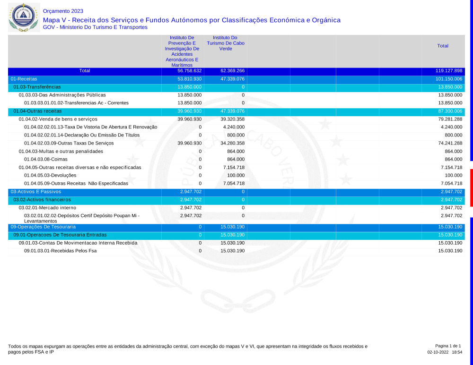Select the '01.04-Outras receitas' row label

click(37, 111)
